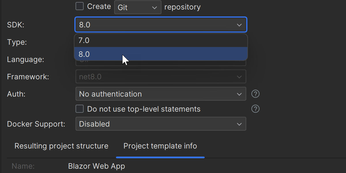Click the 'Disabled' value in Docker Support
Viewport: 346px width, 173px height.
(x=95, y=124)
